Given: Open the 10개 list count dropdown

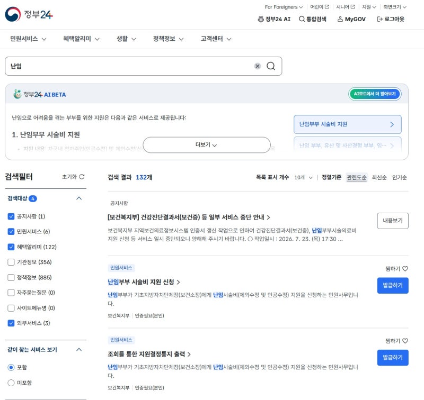Looking at the screenshot, I should coord(303,177).
